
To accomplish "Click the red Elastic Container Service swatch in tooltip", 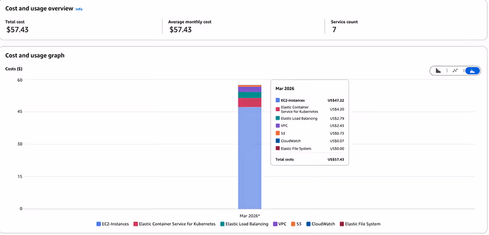I will pos(278,109).
